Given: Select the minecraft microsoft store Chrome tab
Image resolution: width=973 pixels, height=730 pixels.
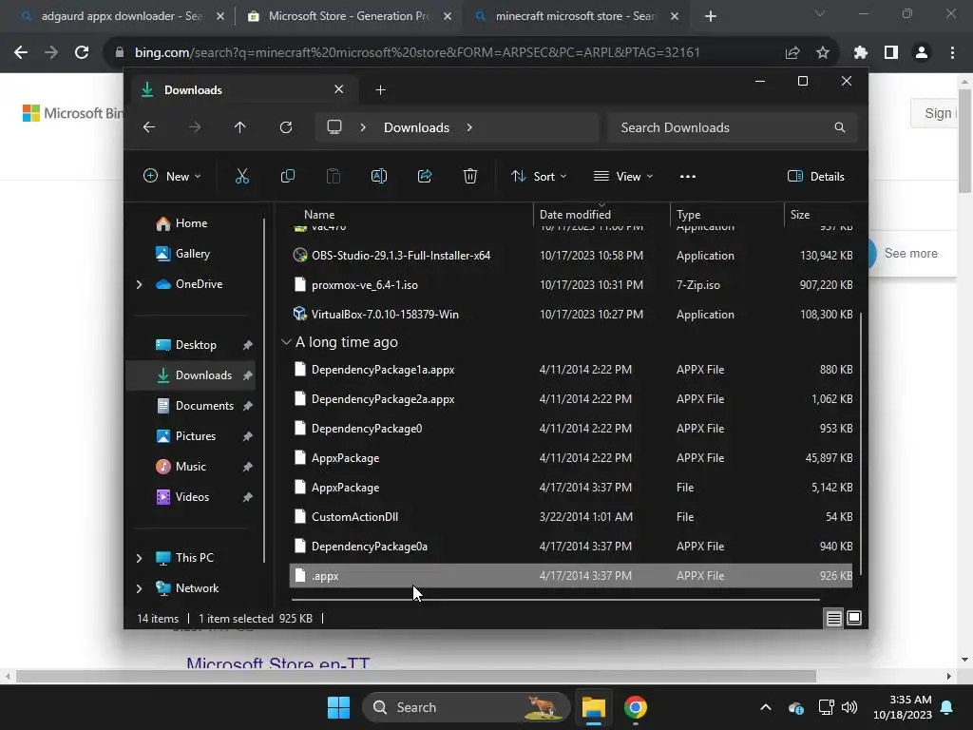Looking at the screenshot, I should point(576,16).
